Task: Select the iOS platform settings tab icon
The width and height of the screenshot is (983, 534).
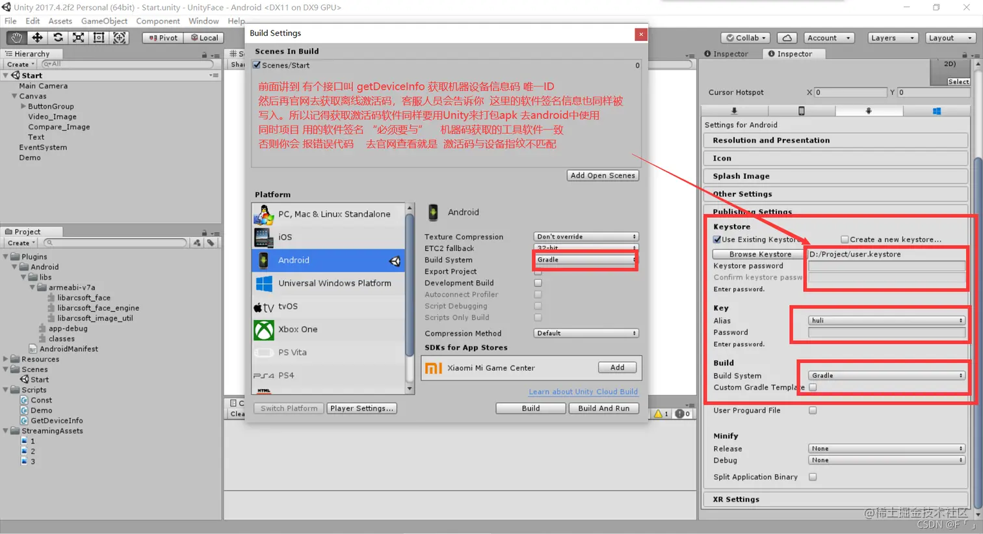Action: click(801, 111)
